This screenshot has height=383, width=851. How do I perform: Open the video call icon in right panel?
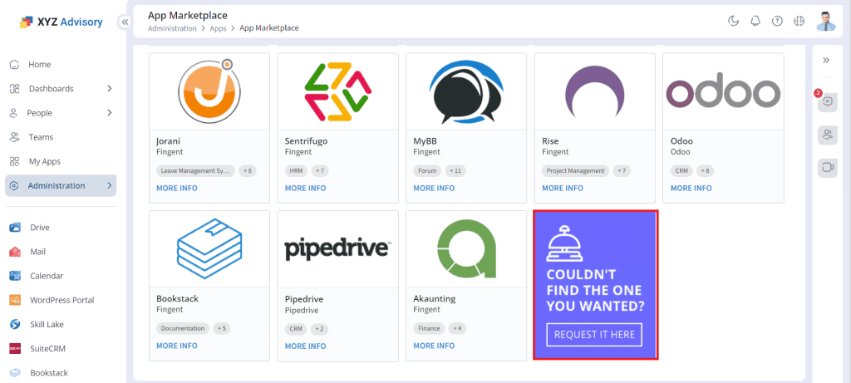pyautogui.click(x=827, y=168)
